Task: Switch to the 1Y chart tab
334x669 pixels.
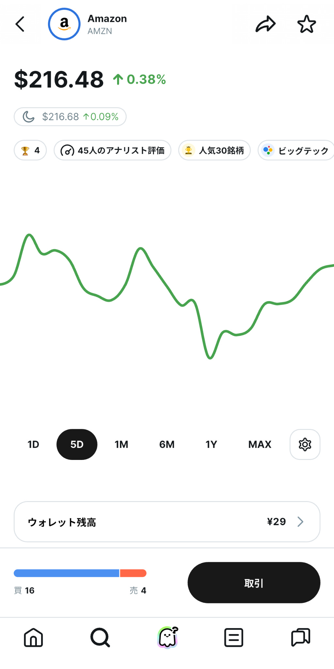Action: click(211, 444)
